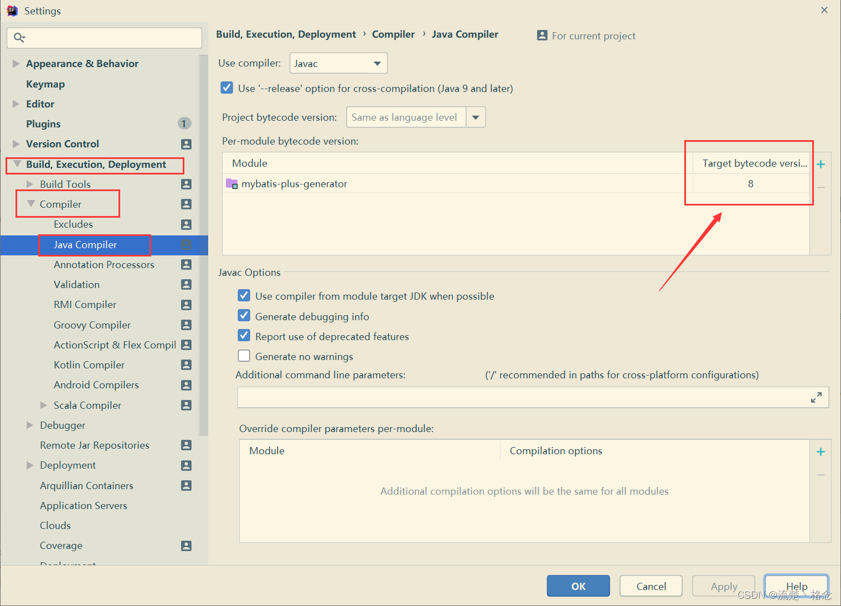Click the project icon beside Deployment
Viewport: 841px width, 606px height.
[x=186, y=465]
